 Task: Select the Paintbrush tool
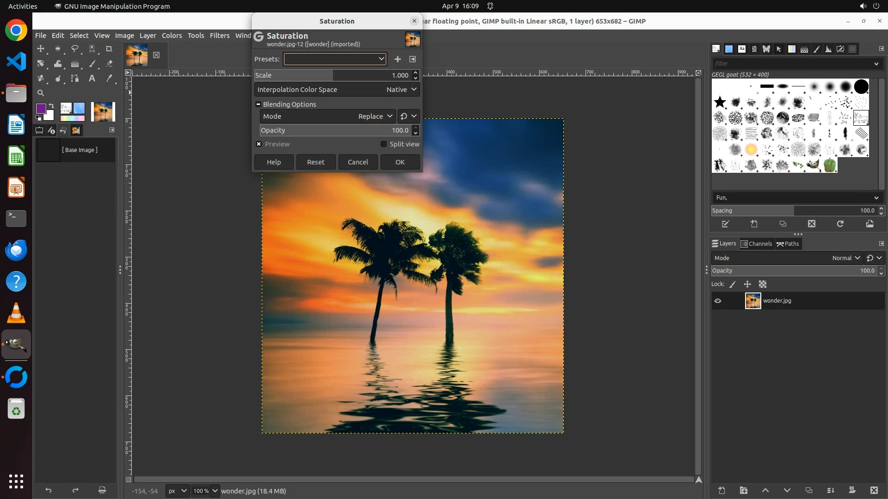[92, 64]
